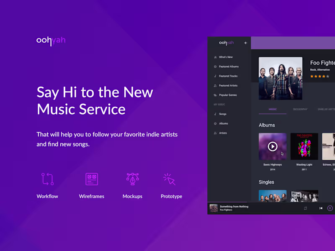
Task: Click the Prototype label
Action: click(172, 196)
